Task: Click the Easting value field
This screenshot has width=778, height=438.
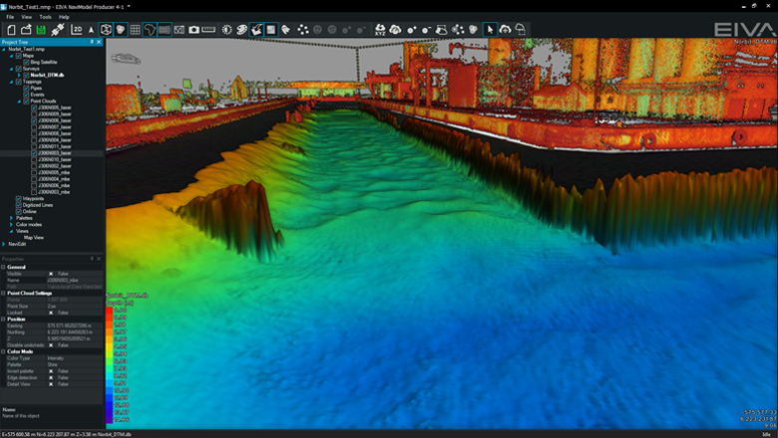Action: click(x=75, y=326)
